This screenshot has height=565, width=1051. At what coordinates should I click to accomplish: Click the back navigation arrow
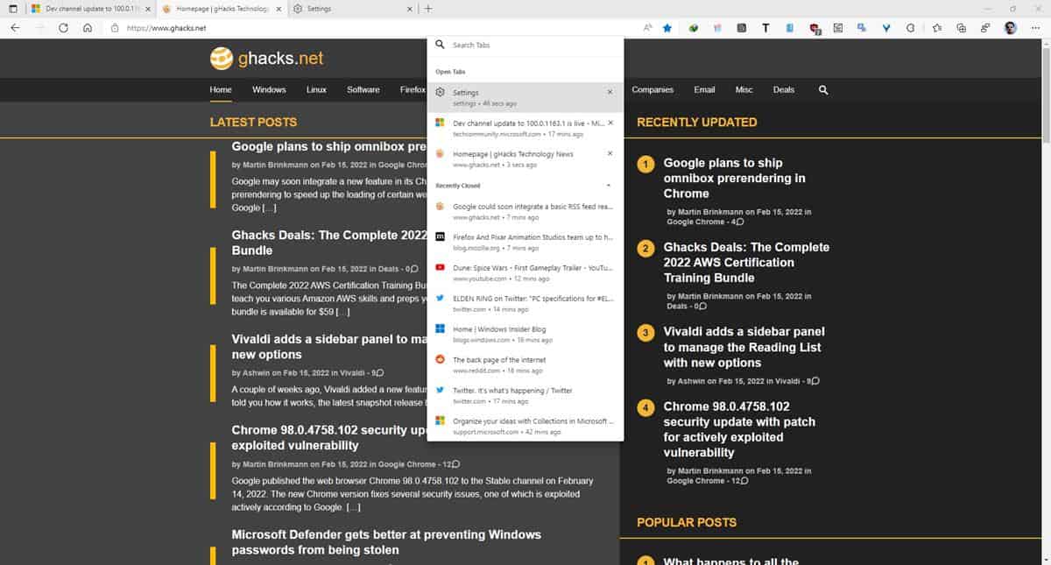coord(15,27)
